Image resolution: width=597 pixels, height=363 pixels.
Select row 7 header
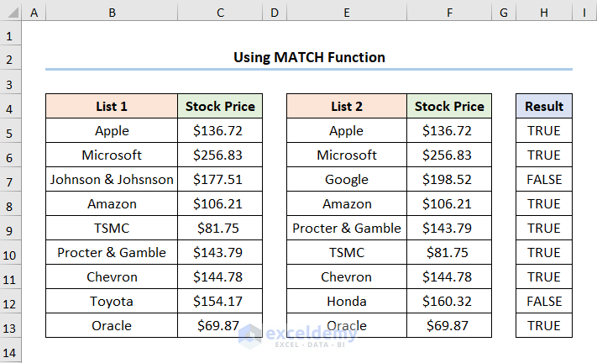point(10,180)
